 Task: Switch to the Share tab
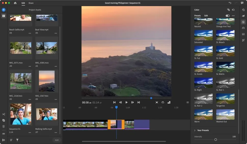pyautogui.click(x=31, y=3)
